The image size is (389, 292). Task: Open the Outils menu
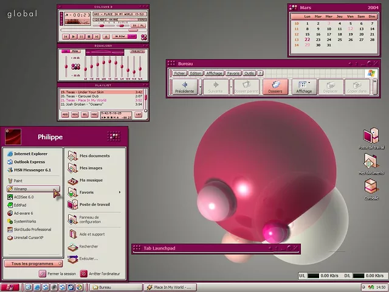tap(249, 73)
